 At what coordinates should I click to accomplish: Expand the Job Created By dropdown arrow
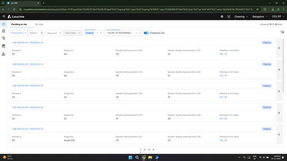[140, 33]
